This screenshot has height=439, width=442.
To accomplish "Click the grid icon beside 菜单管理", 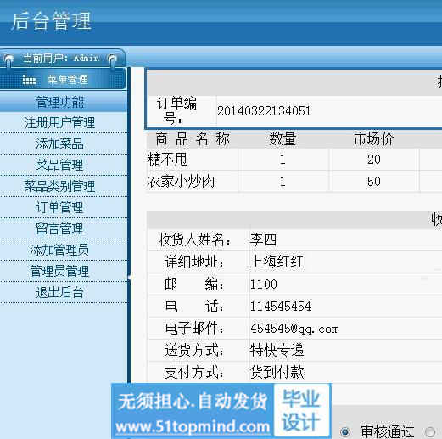I will 29,80.
